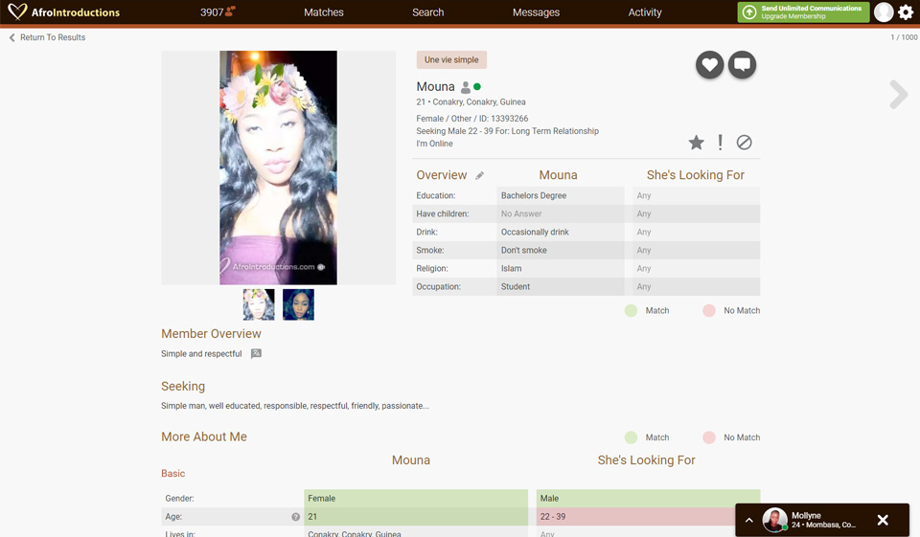Go to next profile with right chevron
The image size is (920, 537).
[x=898, y=94]
